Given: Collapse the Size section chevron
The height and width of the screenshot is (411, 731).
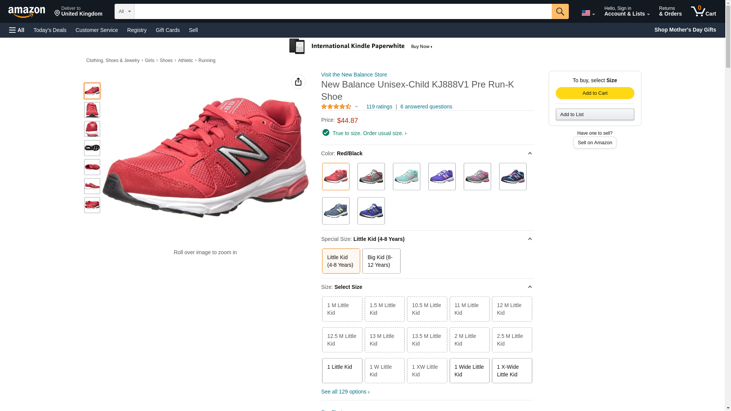Looking at the screenshot, I should click(x=529, y=287).
